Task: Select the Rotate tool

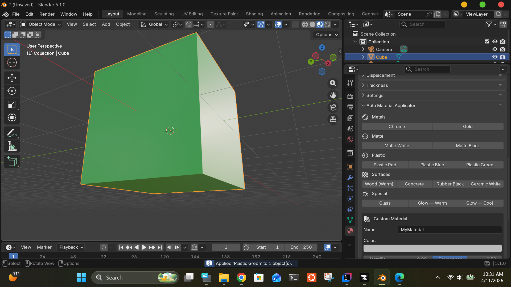Action: [x=12, y=91]
